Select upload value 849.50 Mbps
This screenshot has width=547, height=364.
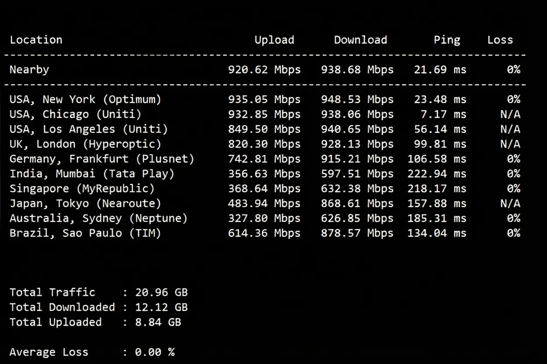pos(264,129)
